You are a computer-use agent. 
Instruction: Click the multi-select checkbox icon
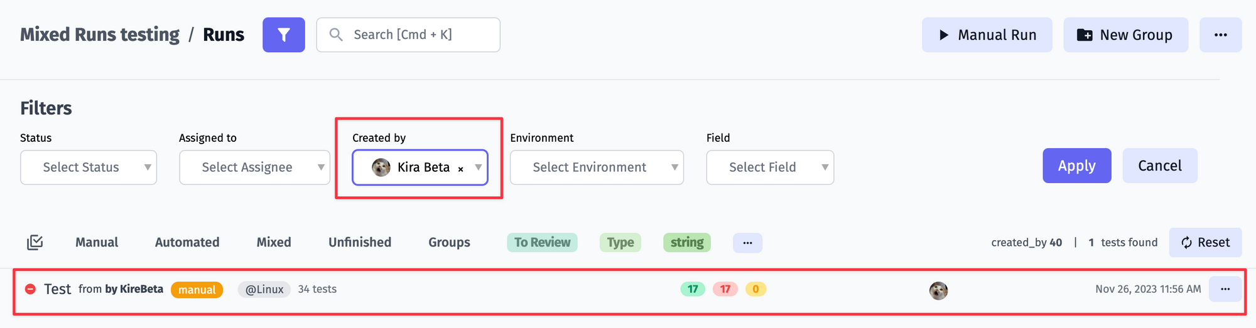[35, 242]
